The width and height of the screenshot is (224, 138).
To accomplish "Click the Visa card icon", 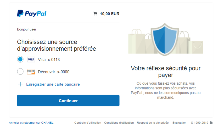I will (31, 60).
